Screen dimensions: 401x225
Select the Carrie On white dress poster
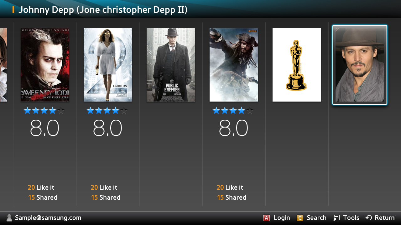click(x=108, y=65)
